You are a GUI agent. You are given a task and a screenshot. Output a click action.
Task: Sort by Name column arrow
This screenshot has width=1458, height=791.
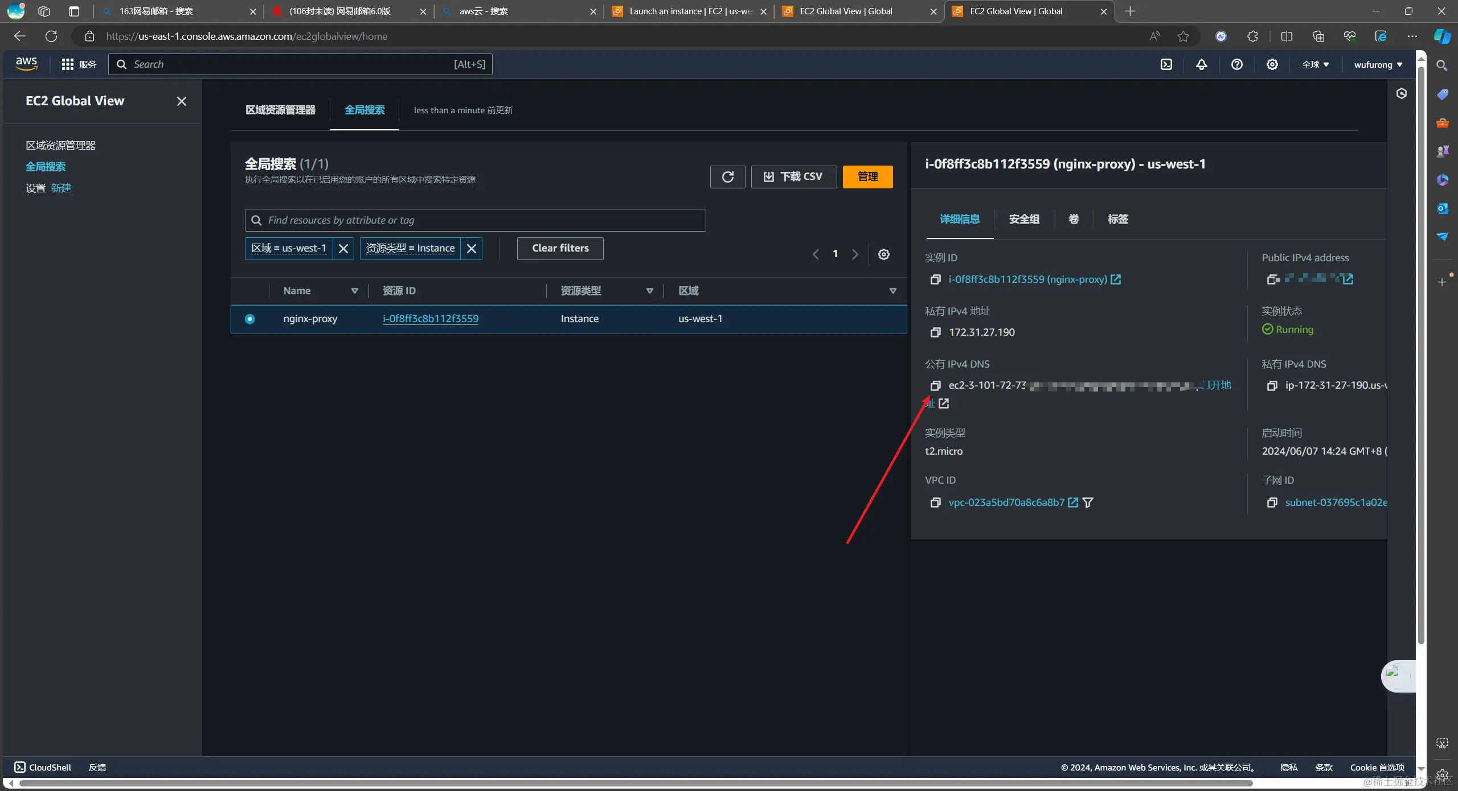click(354, 291)
